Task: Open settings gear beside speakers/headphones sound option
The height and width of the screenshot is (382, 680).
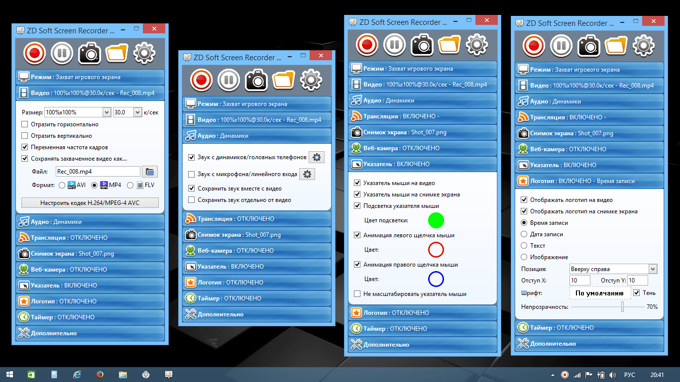Action: (317, 157)
